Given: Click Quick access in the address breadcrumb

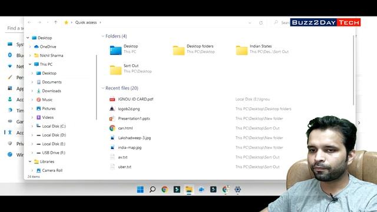Looking at the screenshot, I should click(86, 22).
